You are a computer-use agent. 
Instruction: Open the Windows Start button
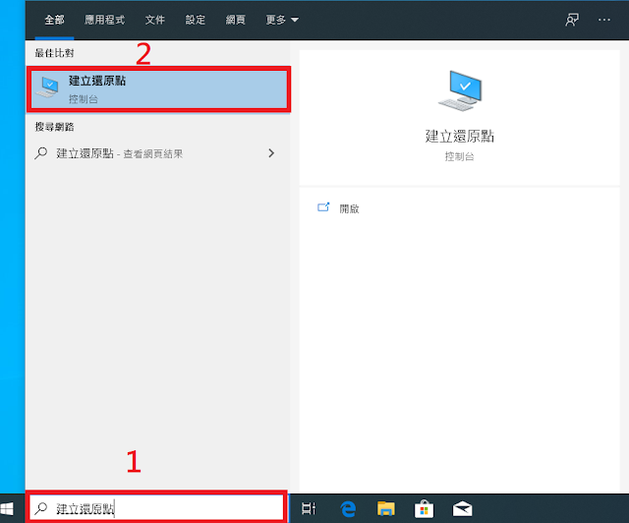click(7, 509)
